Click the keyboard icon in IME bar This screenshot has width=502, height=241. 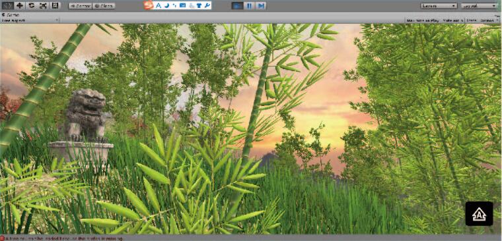coord(182,5)
